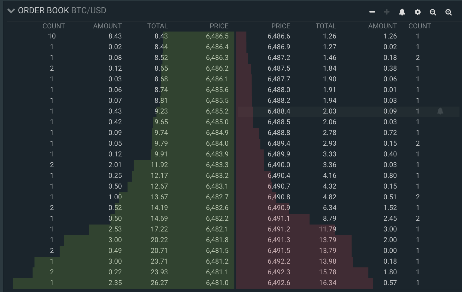Image resolution: width=462 pixels, height=292 pixels.
Task: Select bid price 6,483.1
Action: pyautogui.click(x=217, y=186)
